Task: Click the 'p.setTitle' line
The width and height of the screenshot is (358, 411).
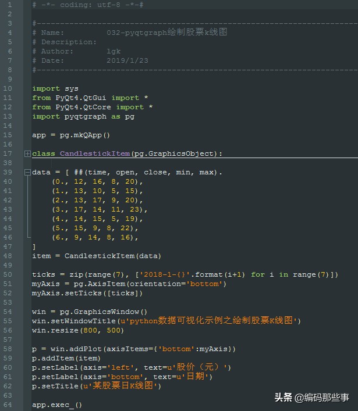Action: [x=97, y=385]
